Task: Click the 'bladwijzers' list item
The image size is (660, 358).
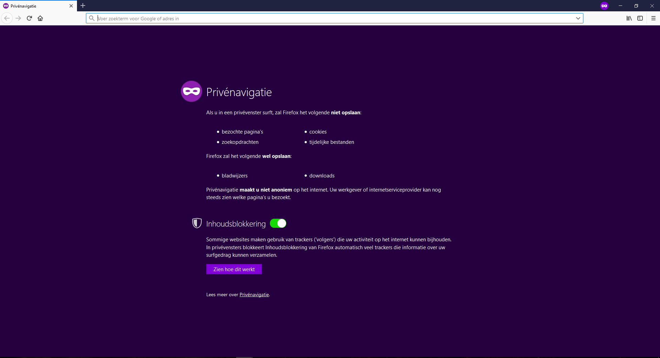Action: [234, 176]
